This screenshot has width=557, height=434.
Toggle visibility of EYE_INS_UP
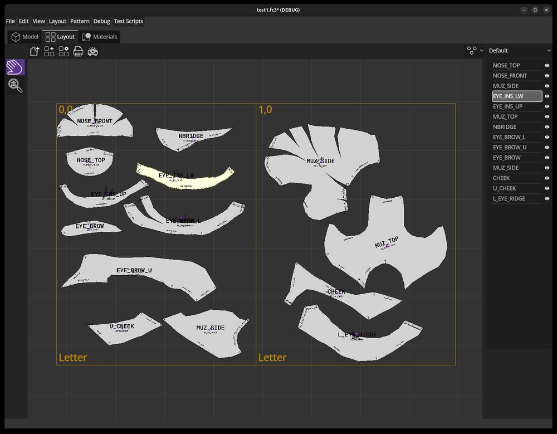coord(547,106)
